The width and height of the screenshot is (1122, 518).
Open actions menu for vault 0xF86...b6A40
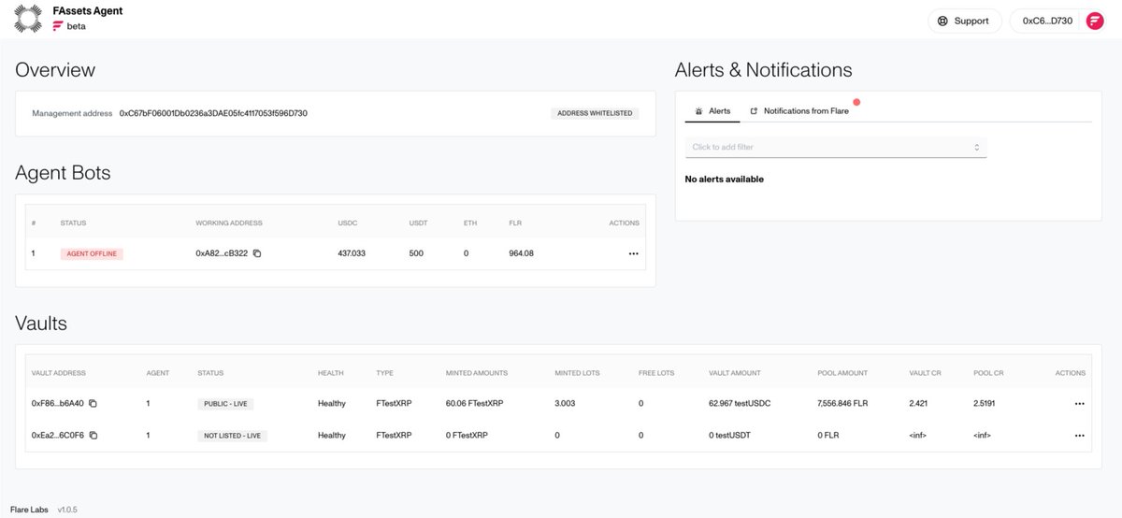click(x=1079, y=403)
